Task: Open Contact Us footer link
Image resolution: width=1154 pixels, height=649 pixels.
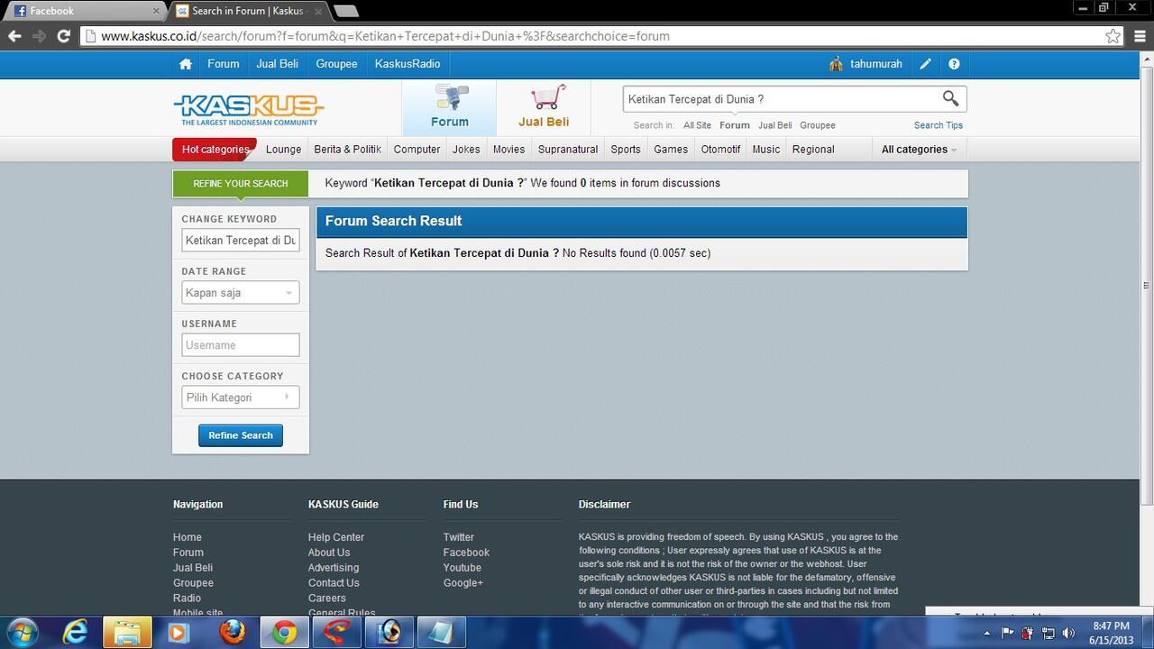Action: [334, 583]
